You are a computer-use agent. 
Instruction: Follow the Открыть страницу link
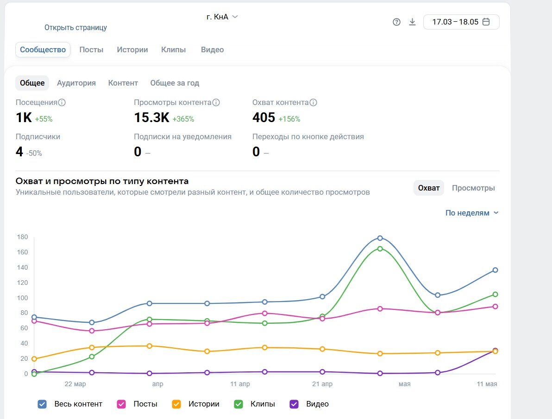(x=75, y=27)
